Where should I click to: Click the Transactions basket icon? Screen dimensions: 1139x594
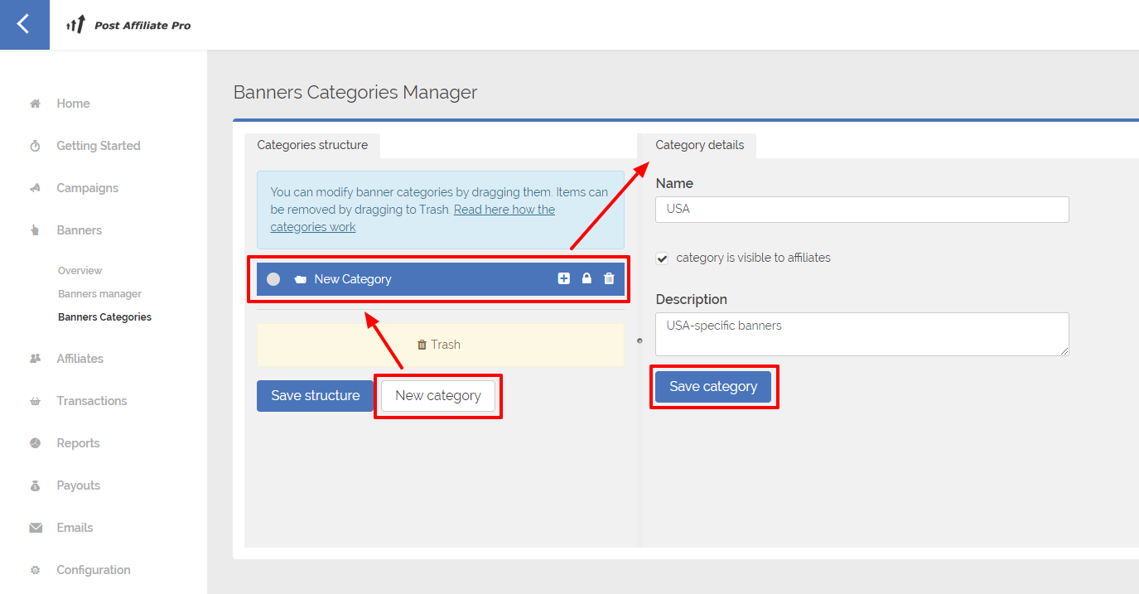pos(35,401)
